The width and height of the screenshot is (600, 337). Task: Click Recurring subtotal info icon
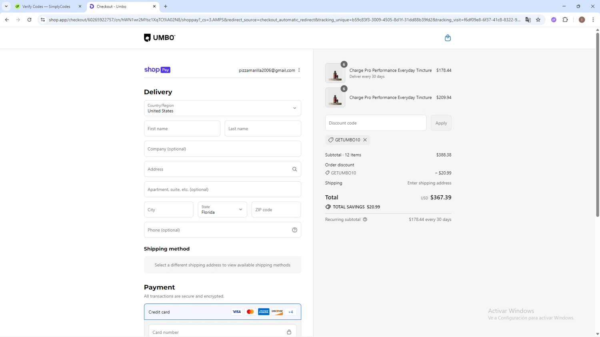(x=365, y=219)
